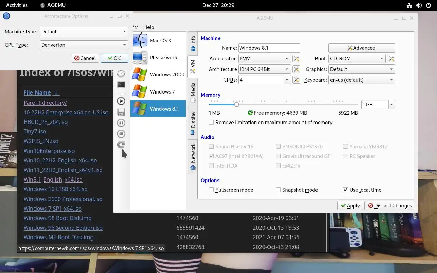Open the Help menu in AQEMU
The width and height of the screenshot is (437, 273).
click(x=149, y=27)
